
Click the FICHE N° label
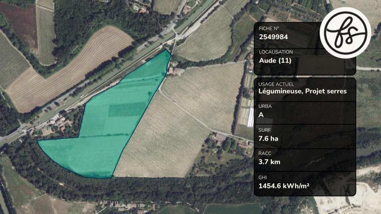pyautogui.click(x=269, y=29)
